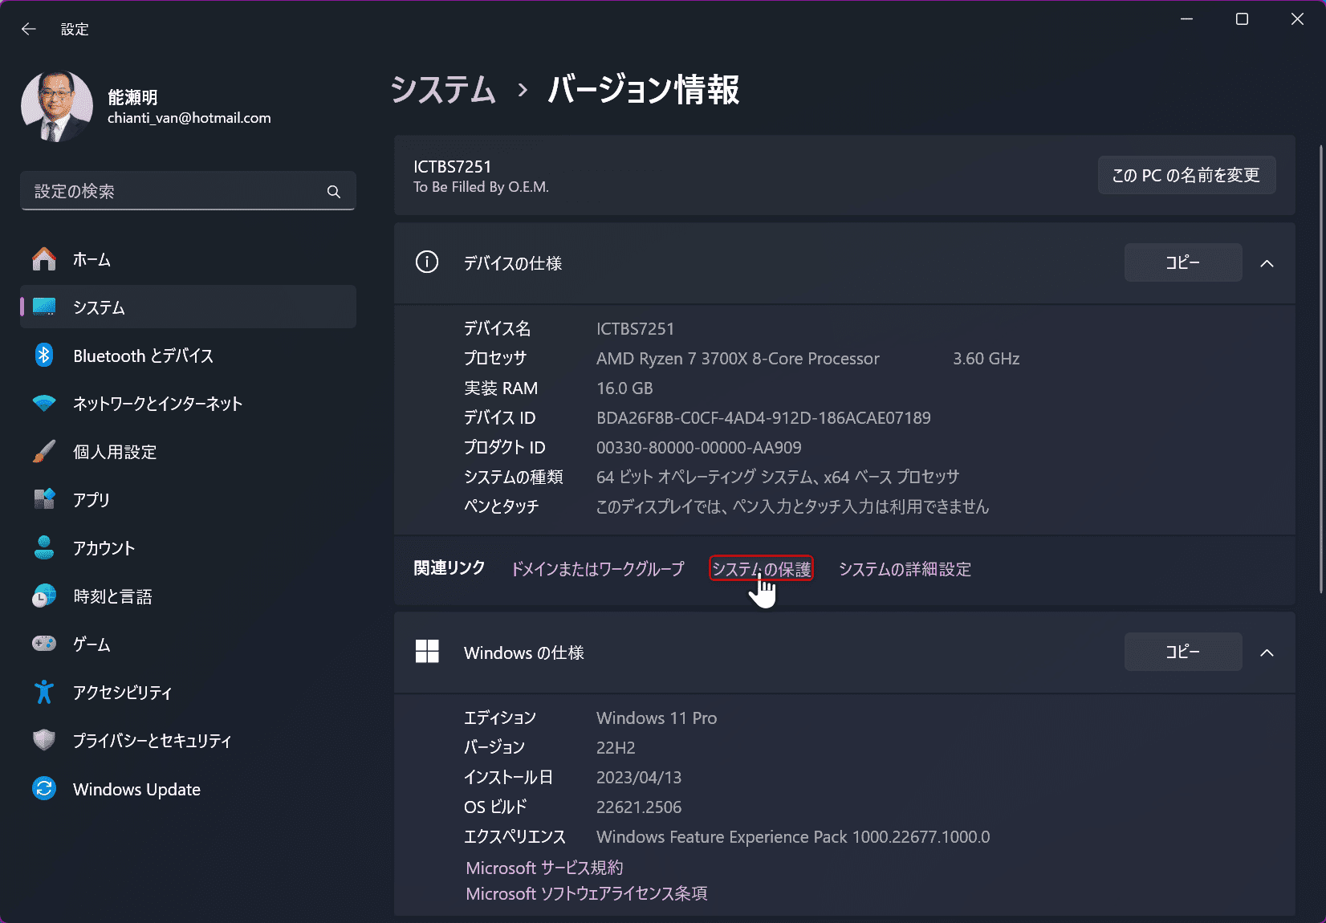The width and height of the screenshot is (1326, 923).
Task: Open ホーム in the sidebar
Action: pyautogui.click(x=188, y=259)
